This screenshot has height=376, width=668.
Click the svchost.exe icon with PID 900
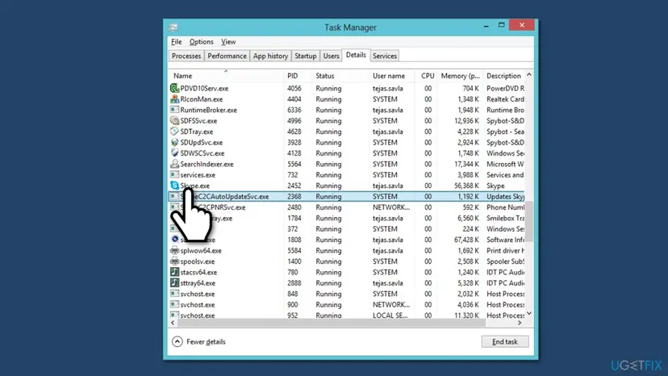(x=174, y=304)
